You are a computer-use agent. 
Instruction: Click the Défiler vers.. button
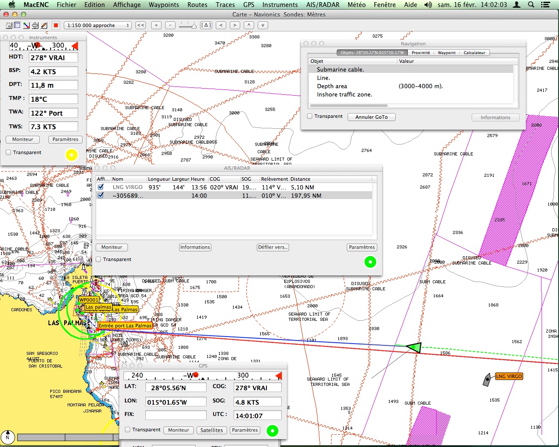pos(273,247)
